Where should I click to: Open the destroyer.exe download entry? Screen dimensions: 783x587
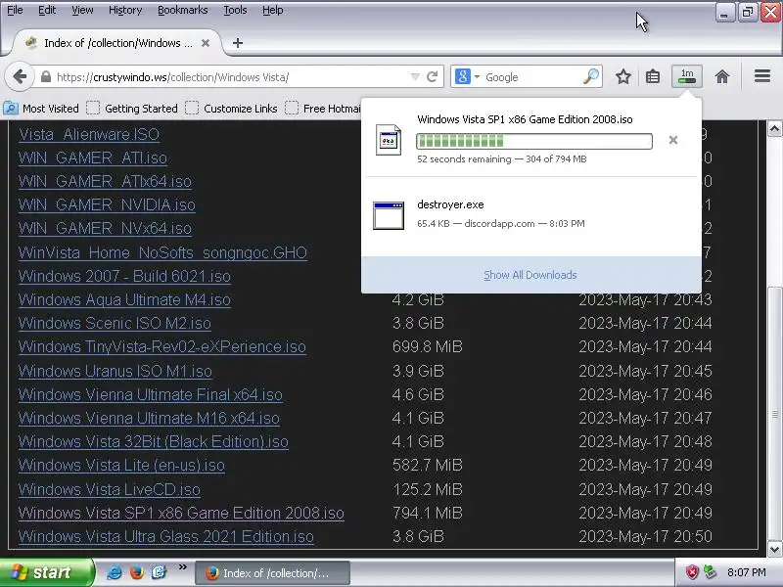pyautogui.click(x=530, y=214)
